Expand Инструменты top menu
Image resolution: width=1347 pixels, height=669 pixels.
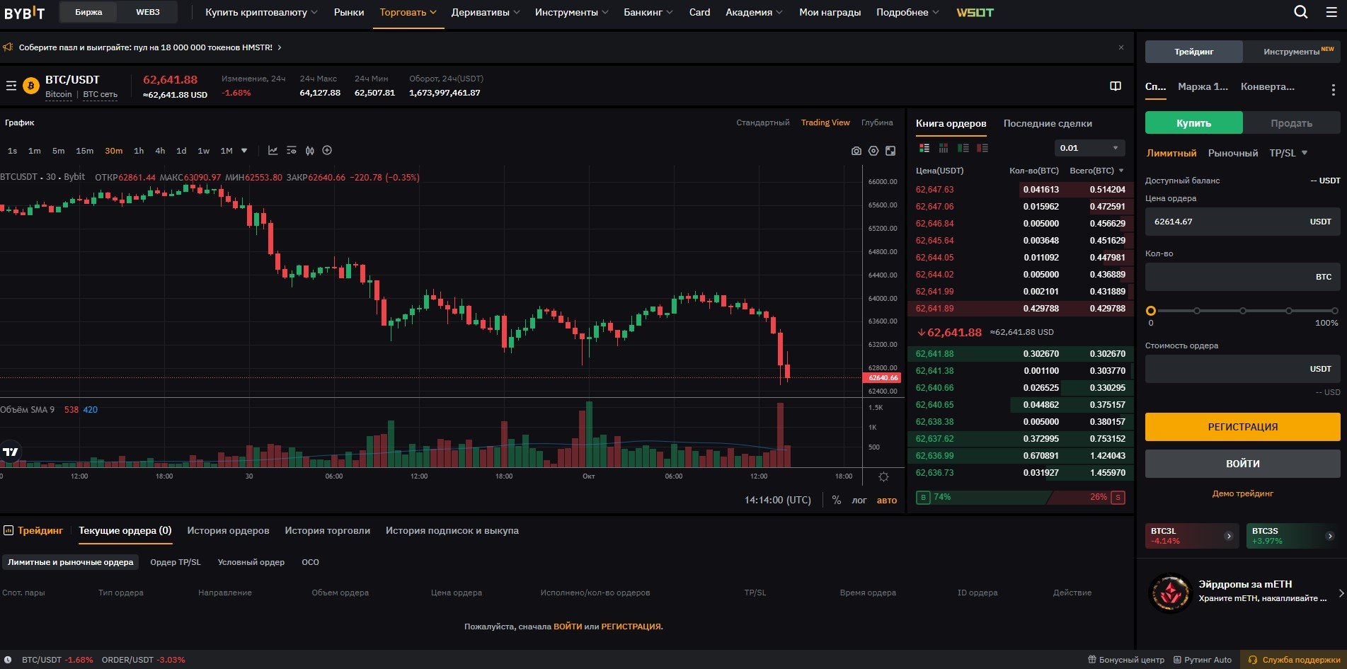tap(572, 12)
